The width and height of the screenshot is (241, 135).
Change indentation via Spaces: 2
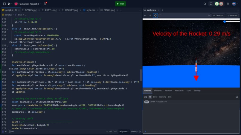[x=124, y=132]
